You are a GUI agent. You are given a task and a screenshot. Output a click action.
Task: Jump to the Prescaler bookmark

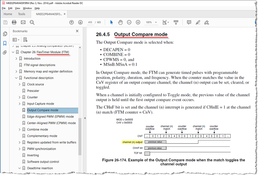tap(33, 91)
